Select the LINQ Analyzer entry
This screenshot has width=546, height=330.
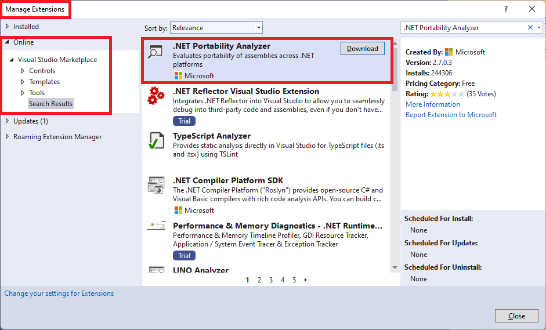[201, 270]
